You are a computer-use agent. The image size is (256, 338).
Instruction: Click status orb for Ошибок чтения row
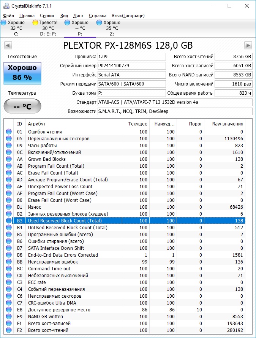tap(9, 132)
